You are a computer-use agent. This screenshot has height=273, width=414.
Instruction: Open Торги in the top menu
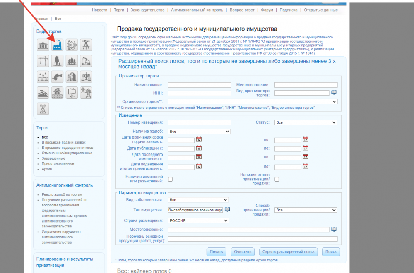119,10
